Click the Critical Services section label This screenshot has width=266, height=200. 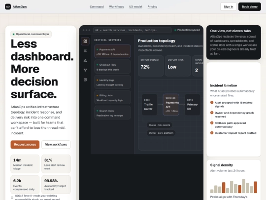(107, 40)
